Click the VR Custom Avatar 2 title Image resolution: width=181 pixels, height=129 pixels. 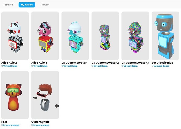pyautogui.click(x=105, y=63)
